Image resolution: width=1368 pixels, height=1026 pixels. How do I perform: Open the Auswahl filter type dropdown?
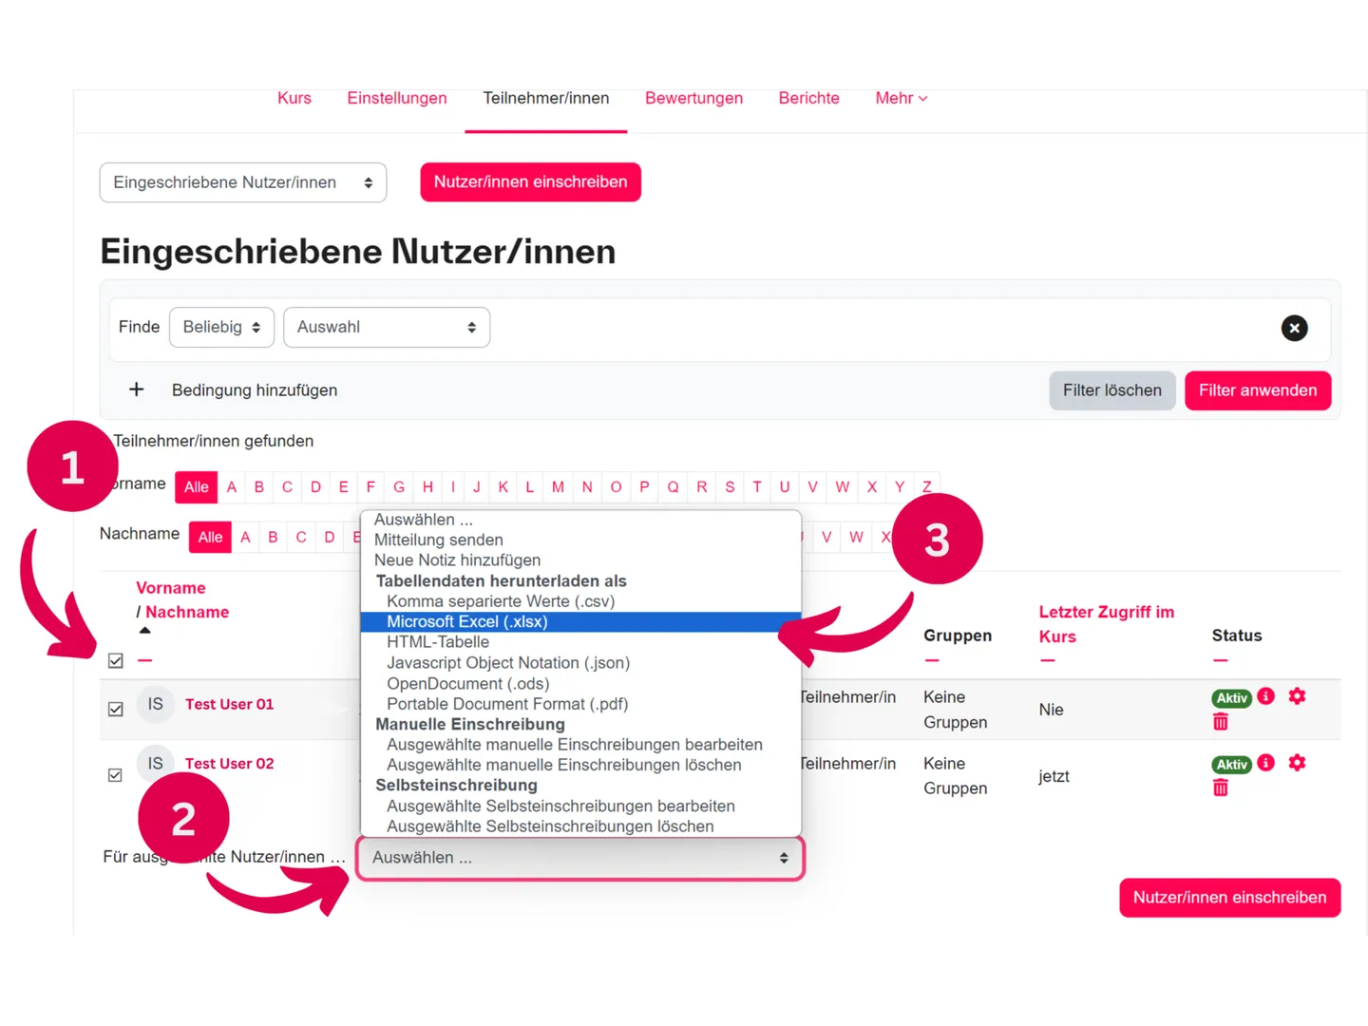click(x=387, y=327)
